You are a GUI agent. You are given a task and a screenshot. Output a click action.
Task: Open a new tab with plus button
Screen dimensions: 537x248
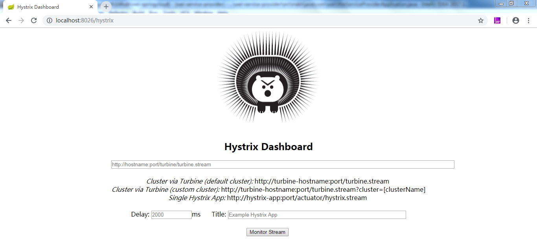(106, 7)
